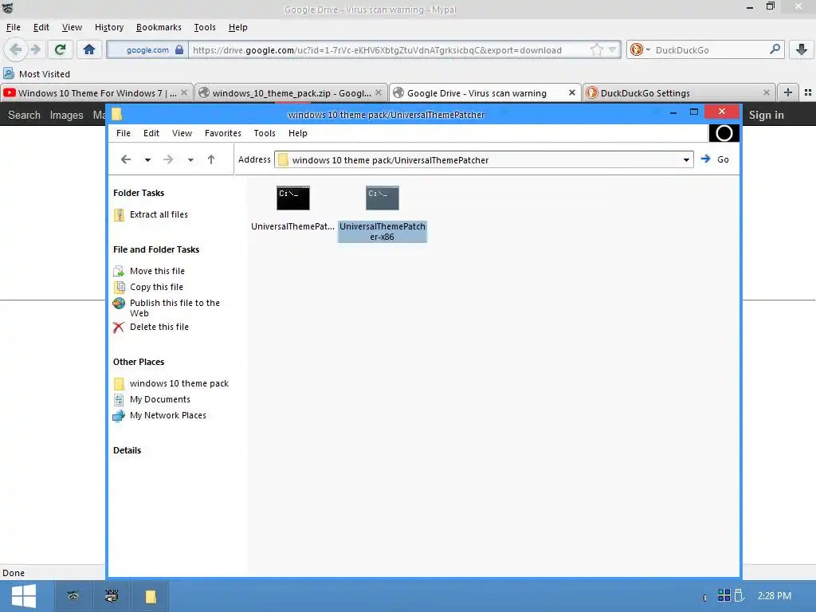
Task: Collapse the Details section header
Action: tap(127, 450)
